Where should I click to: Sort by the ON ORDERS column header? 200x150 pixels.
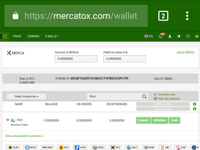click(84, 104)
